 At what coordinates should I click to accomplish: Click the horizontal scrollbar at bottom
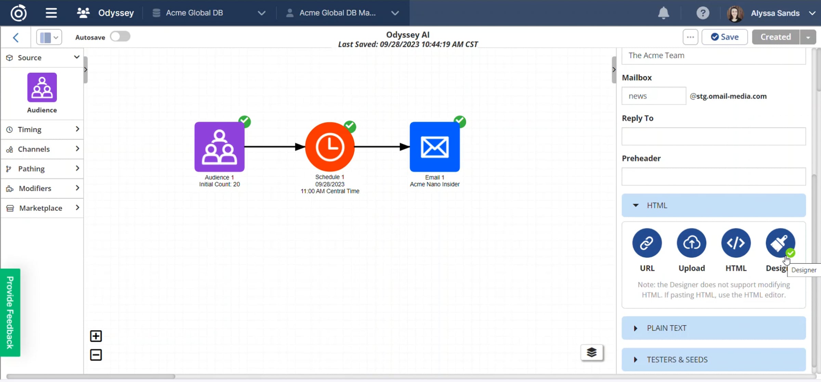click(x=91, y=376)
